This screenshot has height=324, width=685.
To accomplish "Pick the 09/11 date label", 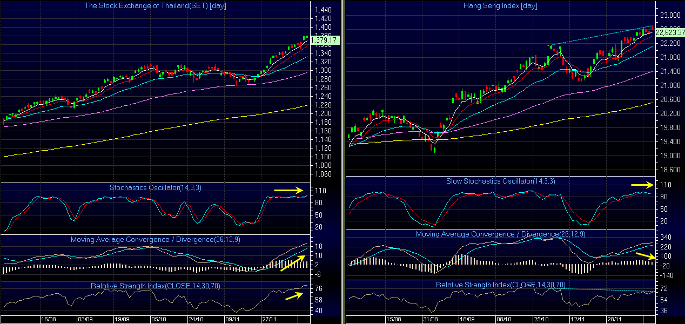I will point(232,320).
